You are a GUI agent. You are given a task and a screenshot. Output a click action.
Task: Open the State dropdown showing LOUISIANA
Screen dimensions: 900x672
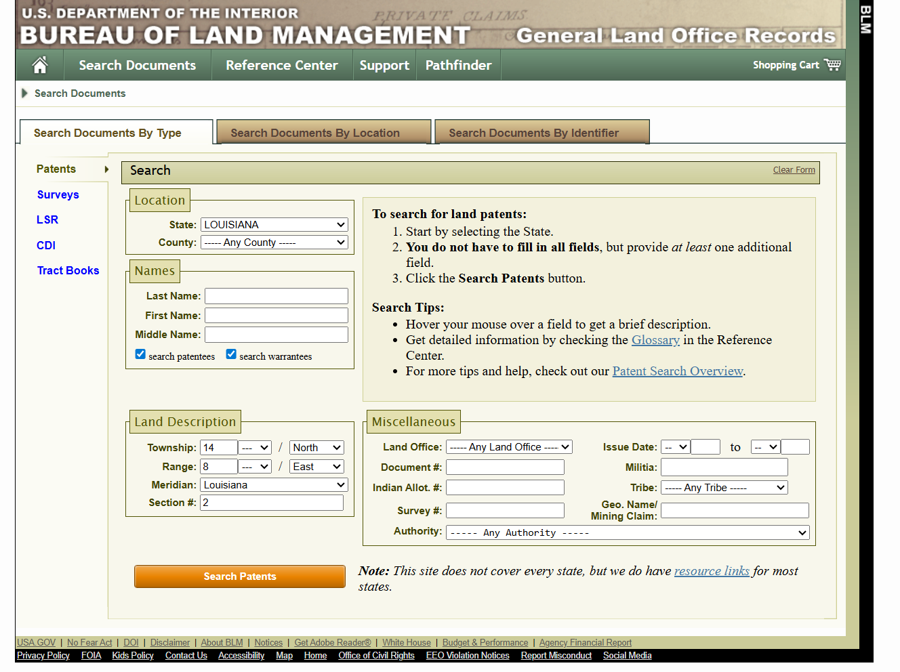(274, 225)
